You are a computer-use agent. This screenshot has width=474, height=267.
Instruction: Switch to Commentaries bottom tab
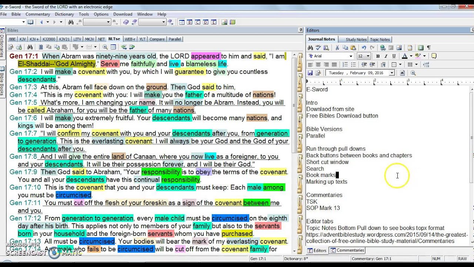(x=347, y=250)
